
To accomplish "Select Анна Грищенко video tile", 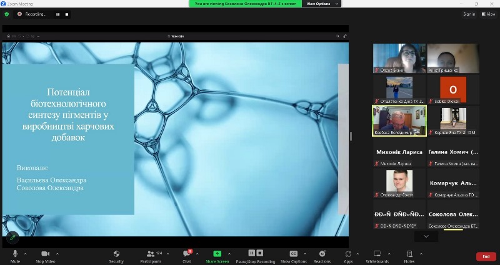I will point(453,59).
